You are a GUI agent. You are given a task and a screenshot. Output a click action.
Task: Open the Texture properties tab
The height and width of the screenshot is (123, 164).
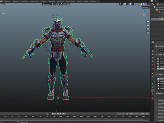pos(153,98)
